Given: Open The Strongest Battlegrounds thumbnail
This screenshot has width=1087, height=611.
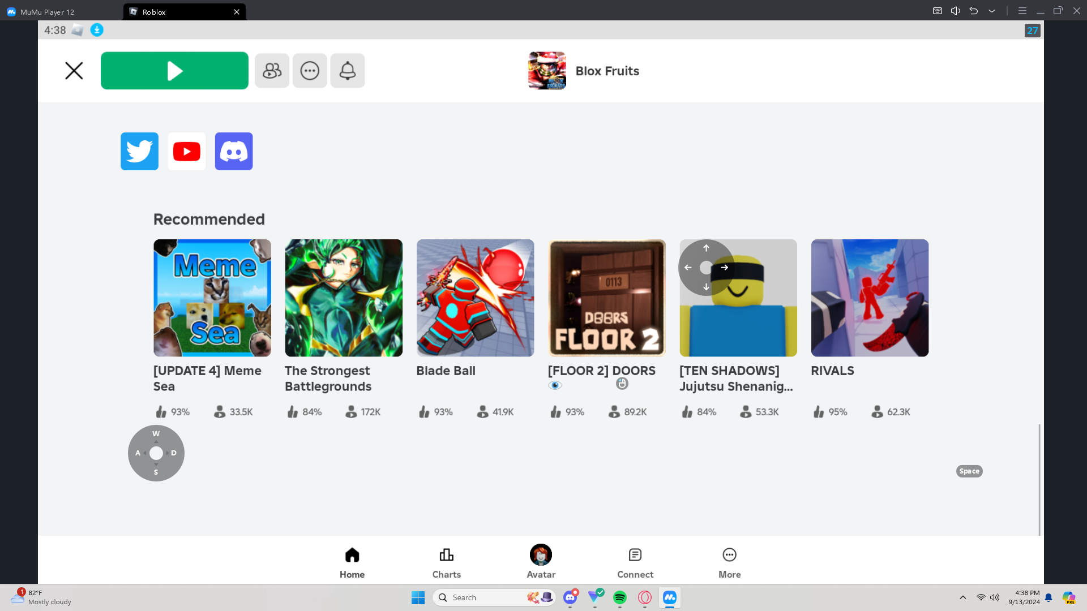Looking at the screenshot, I should coord(344,298).
